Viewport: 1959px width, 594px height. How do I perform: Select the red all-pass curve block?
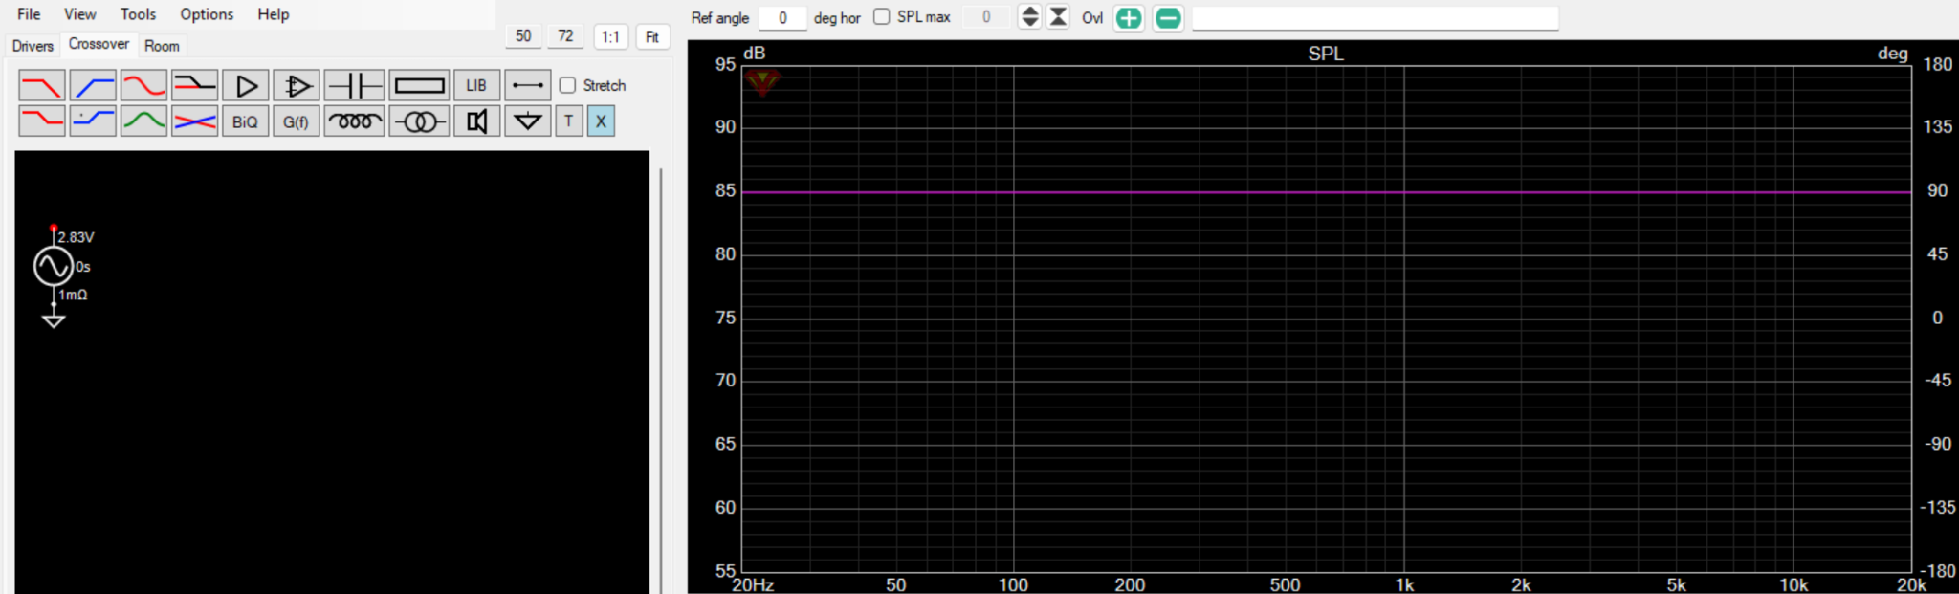point(143,86)
